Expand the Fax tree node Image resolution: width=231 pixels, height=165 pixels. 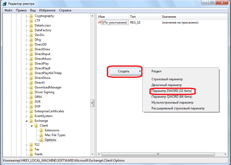coord(26,149)
